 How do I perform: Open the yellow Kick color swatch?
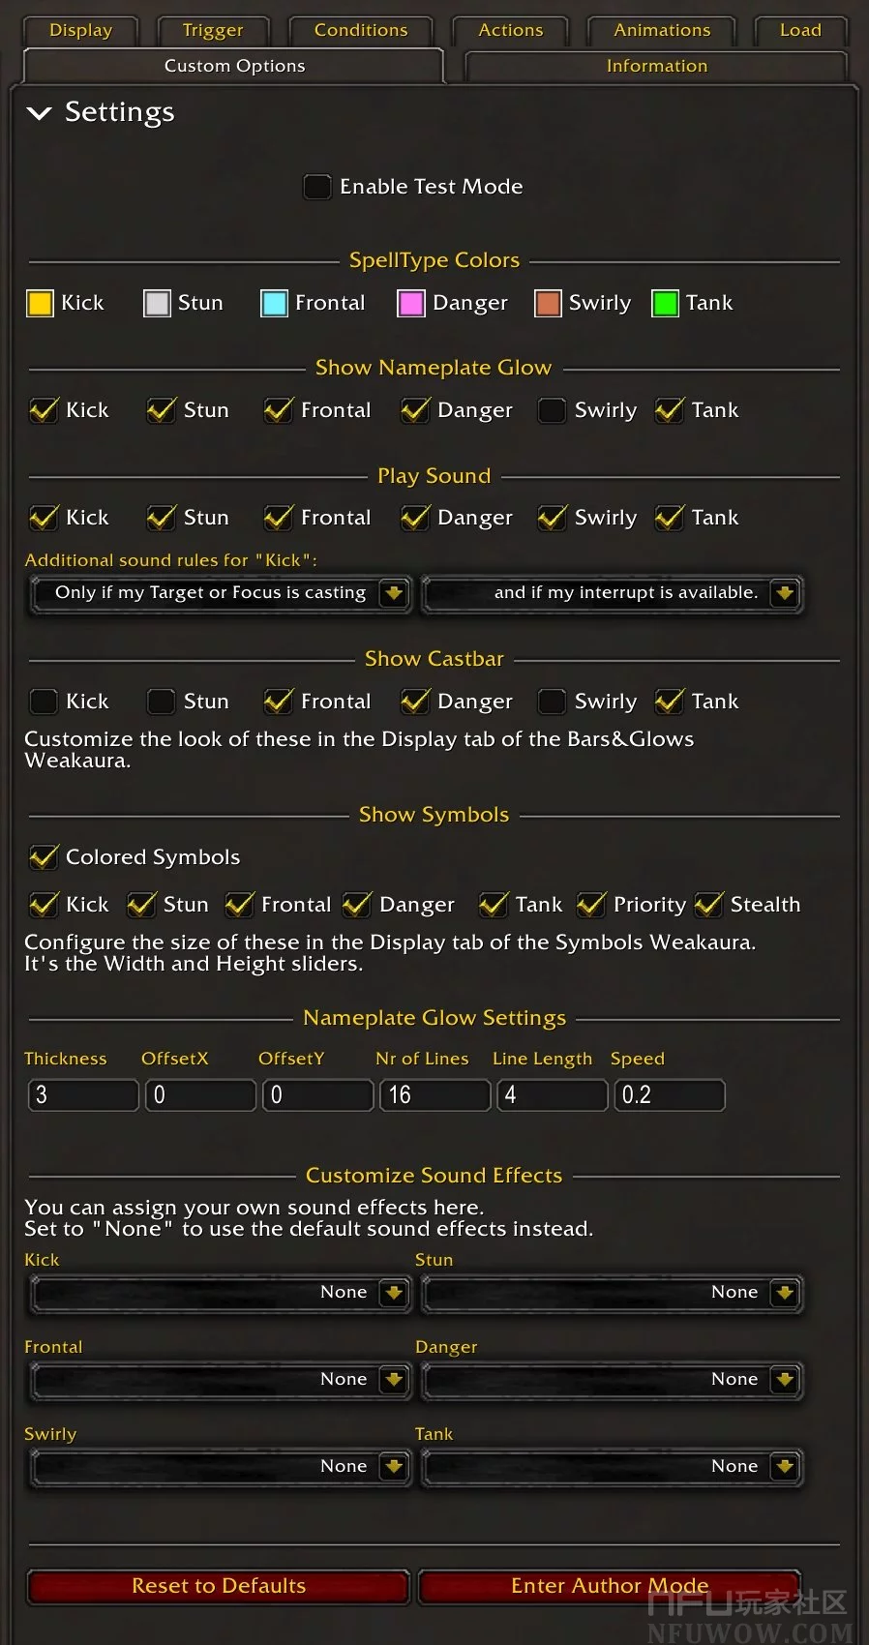point(40,304)
